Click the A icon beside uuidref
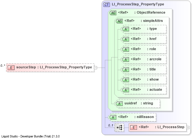 point(119,104)
